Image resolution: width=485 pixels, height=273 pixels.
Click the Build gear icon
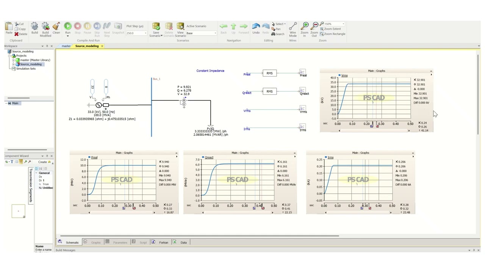[x=34, y=26]
